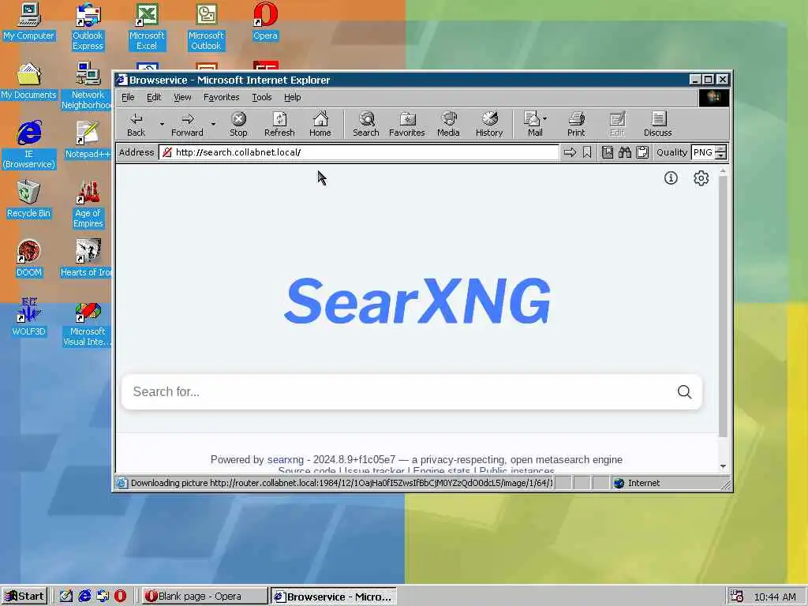Image resolution: width=808 pixels, height=606 pixels.
Task: Select My Computer desktop icon
Action: tap(29, 21)
